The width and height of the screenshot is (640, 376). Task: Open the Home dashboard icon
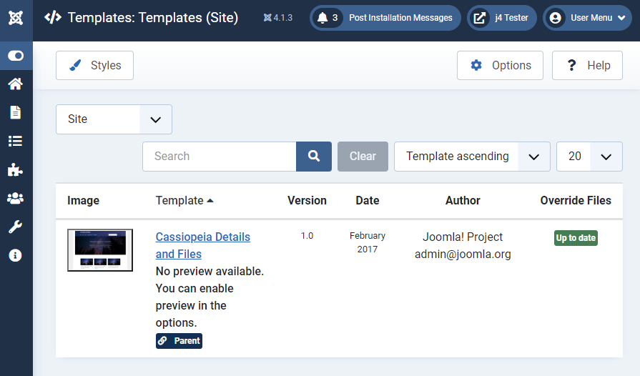pos(16,84)
